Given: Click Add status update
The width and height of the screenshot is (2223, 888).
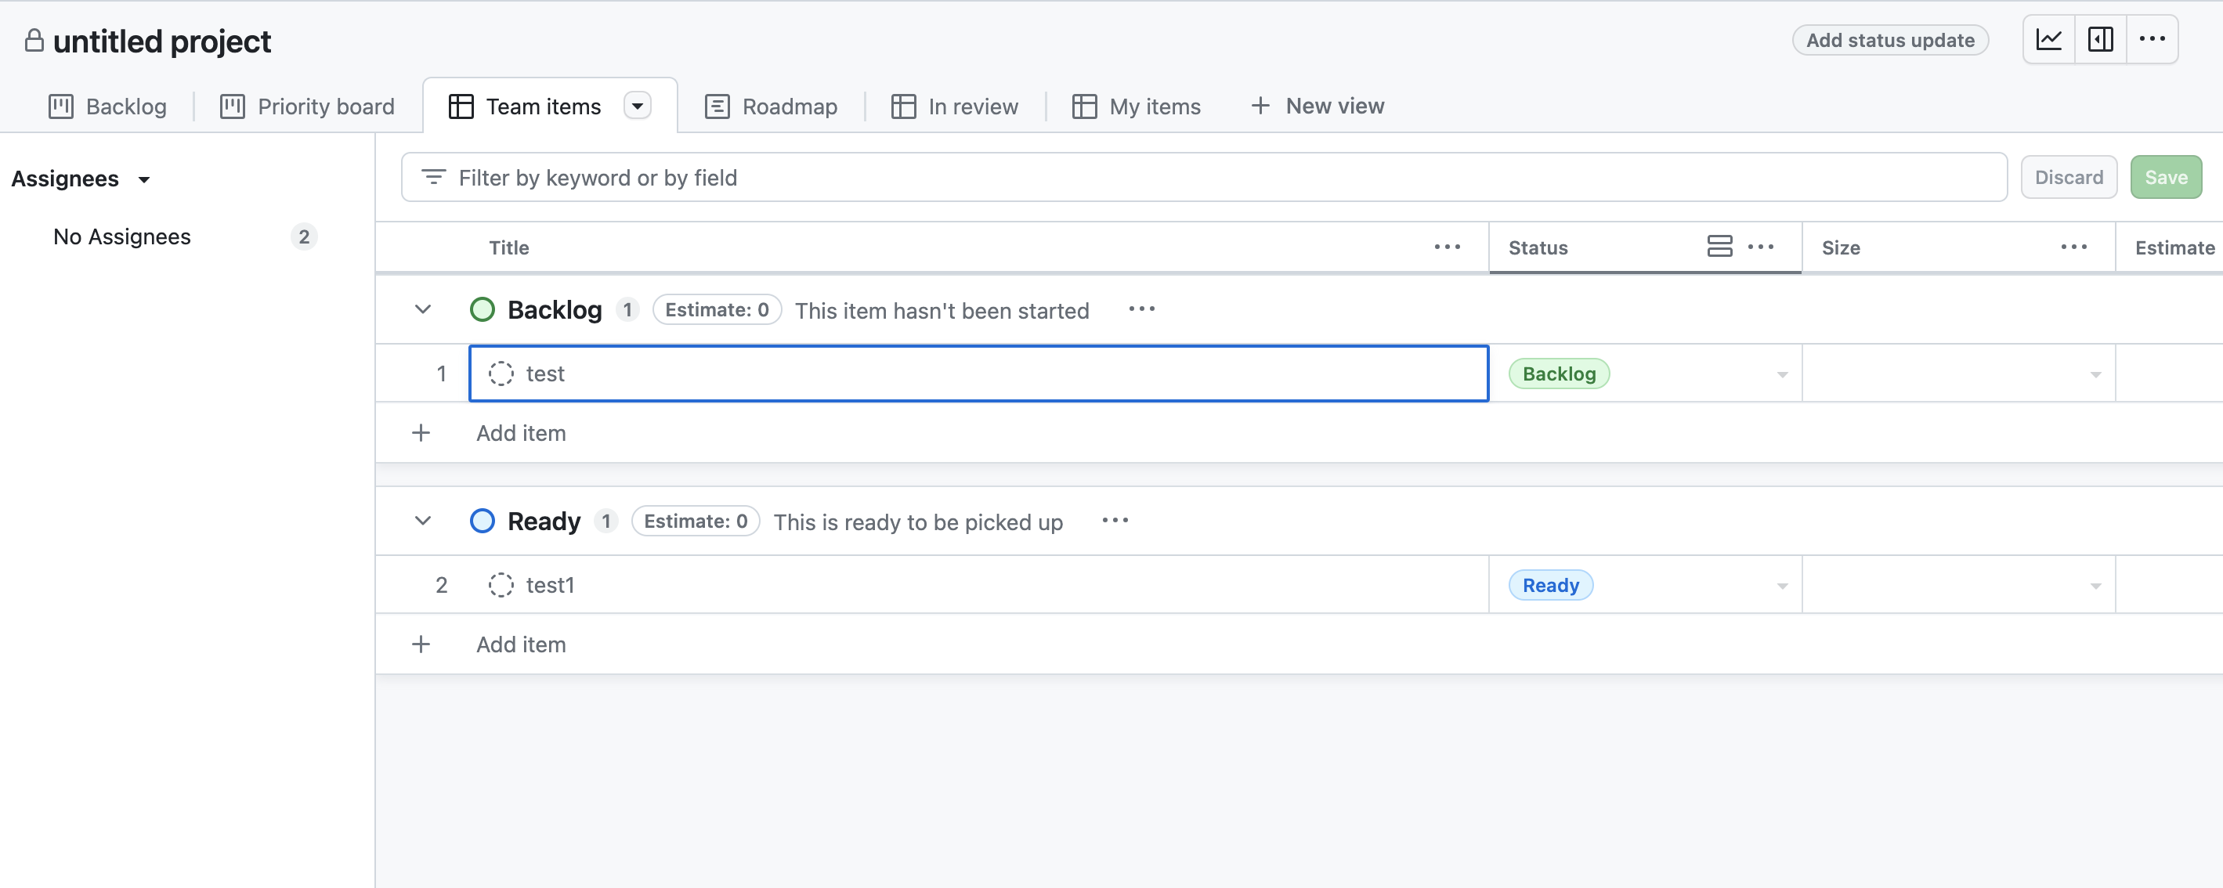Looking at the screenshot, I should pyautogui.click(x=1891, y=40).
